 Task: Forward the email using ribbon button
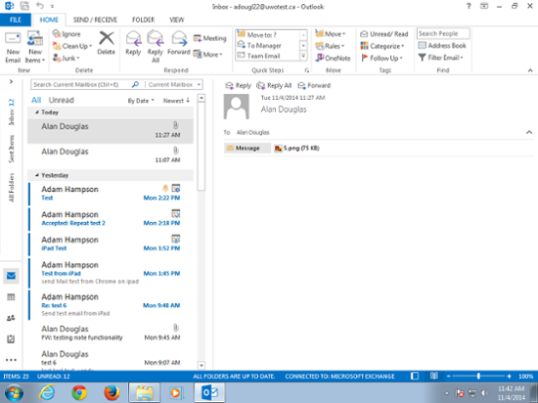pos(179,43)
